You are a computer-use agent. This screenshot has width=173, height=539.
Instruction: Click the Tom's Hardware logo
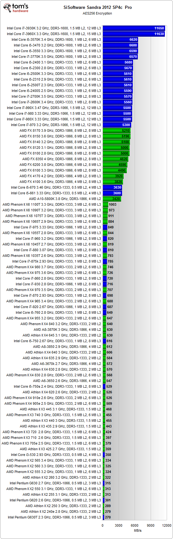point(16,9)
